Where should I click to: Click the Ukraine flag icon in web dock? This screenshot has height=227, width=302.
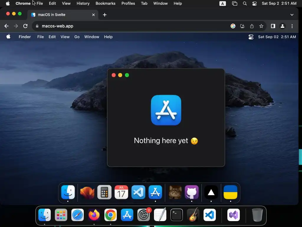(x=230, y=192)
